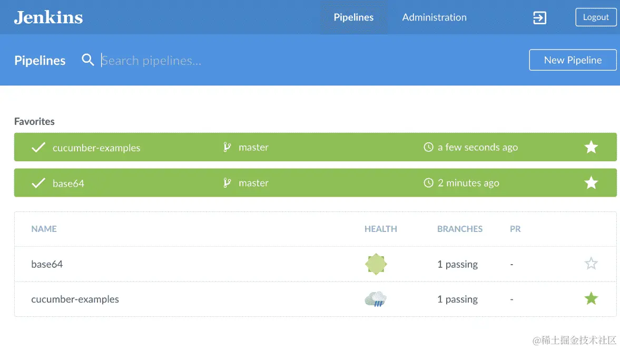Click the Favorites section heading
620x349 pixels.
34,121
